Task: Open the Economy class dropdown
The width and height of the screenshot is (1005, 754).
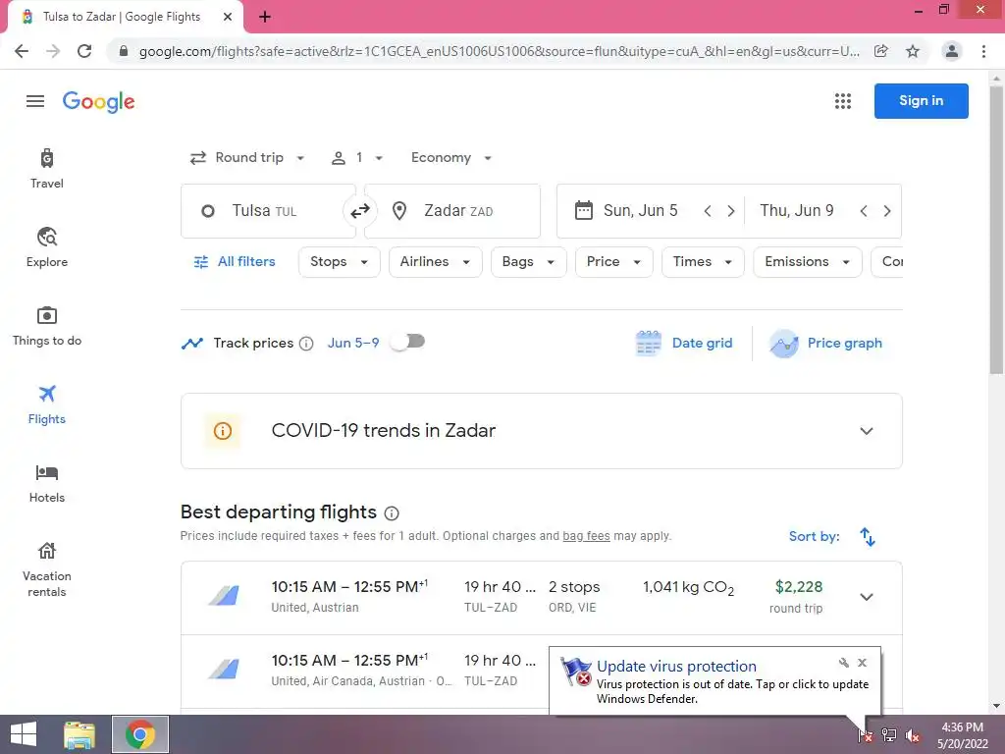Action: point(451,158)
